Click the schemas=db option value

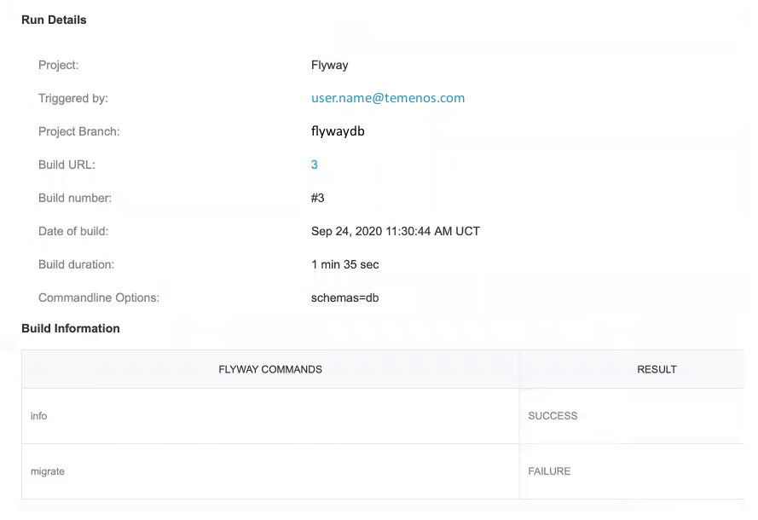pos(345,298)
